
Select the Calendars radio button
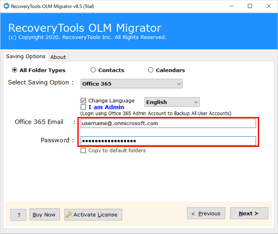[x=151, y=70]
